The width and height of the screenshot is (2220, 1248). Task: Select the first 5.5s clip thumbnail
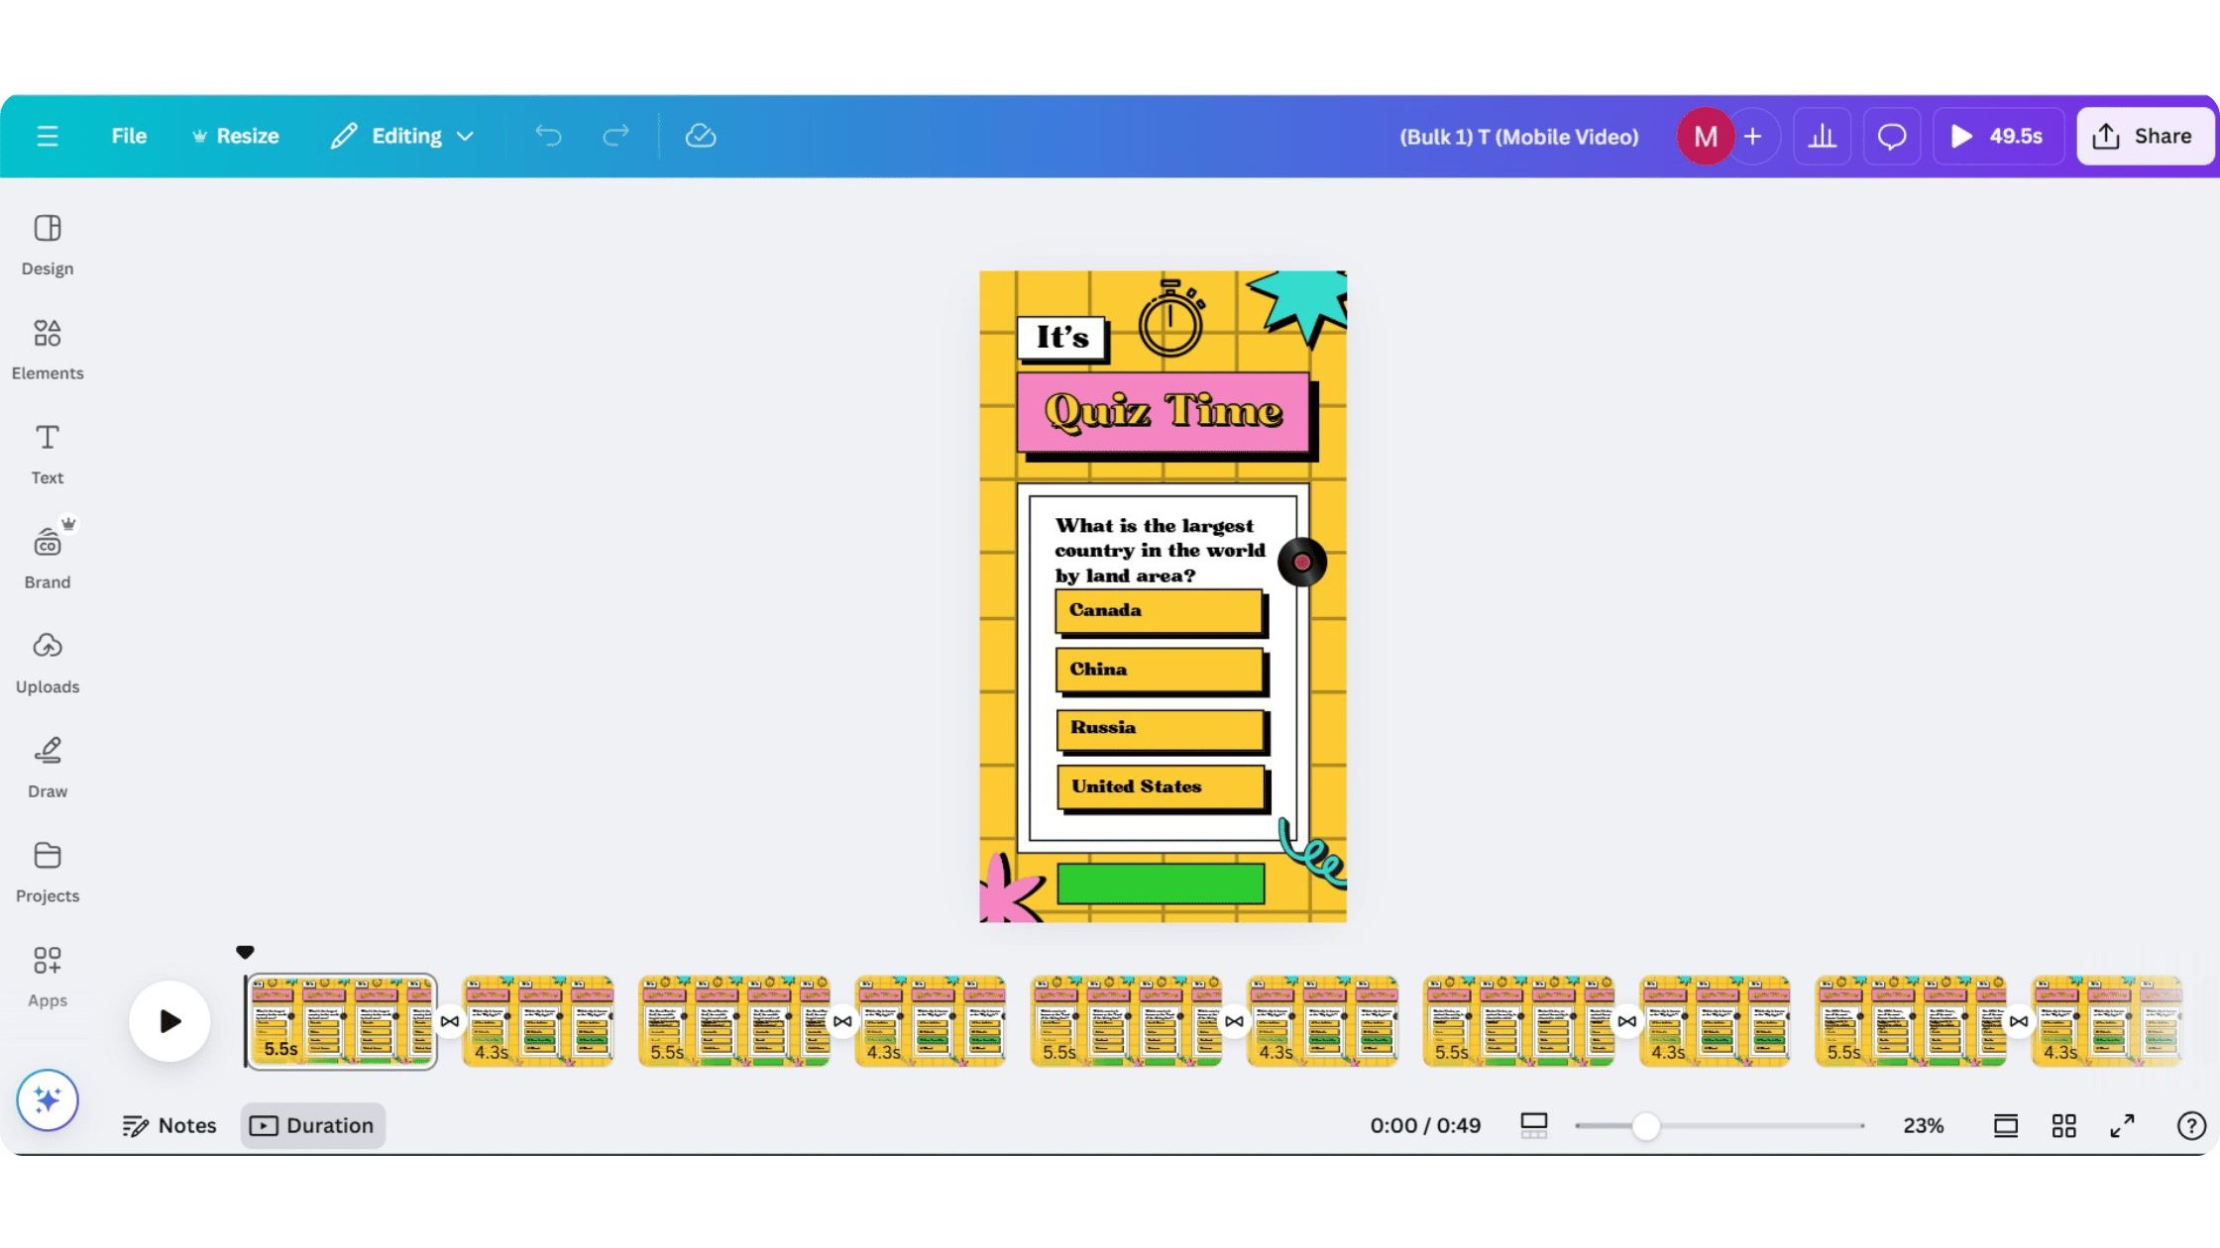(340, 1020)
